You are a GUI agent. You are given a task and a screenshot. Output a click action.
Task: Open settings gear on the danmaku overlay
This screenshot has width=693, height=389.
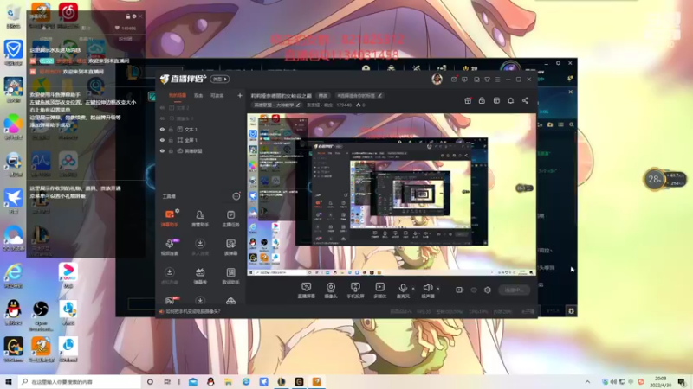click(134, 16)
